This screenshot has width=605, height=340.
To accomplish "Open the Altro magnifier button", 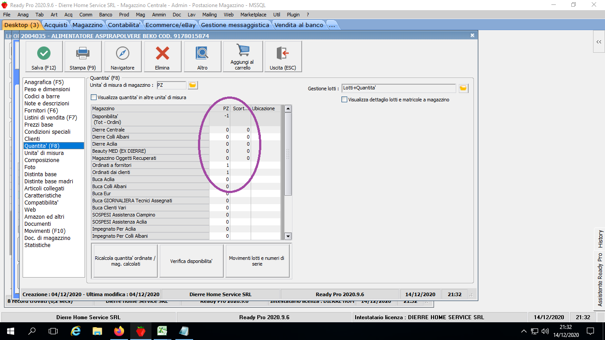I will (202, 56).
